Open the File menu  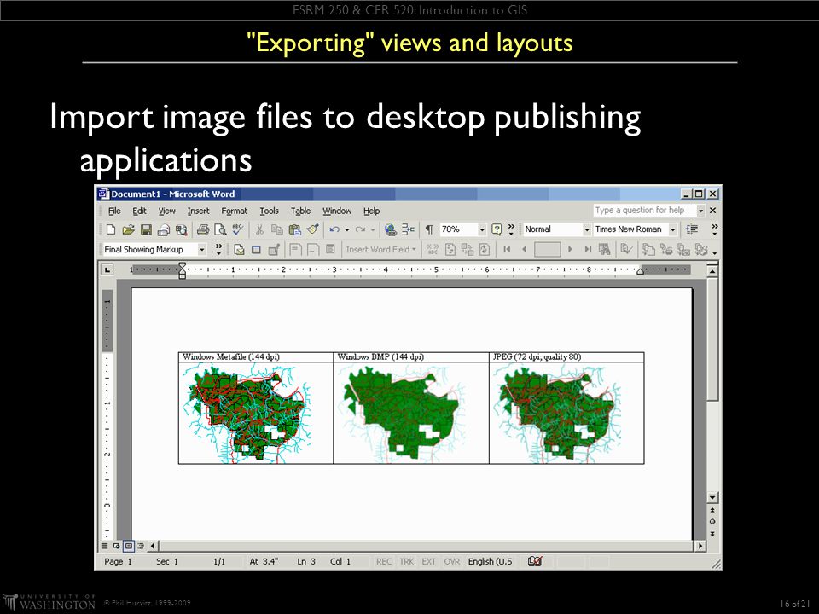114,211
